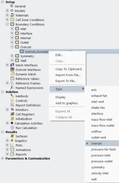Click the Methods icon under Solution
The image size is (119, 183).
click(12, 96)
